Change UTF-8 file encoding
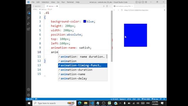Viewport: 188px width, 106px height. (129, 99)
